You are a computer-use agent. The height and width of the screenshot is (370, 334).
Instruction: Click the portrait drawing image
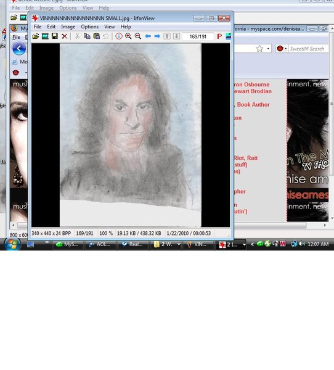[x=131, y=135]
